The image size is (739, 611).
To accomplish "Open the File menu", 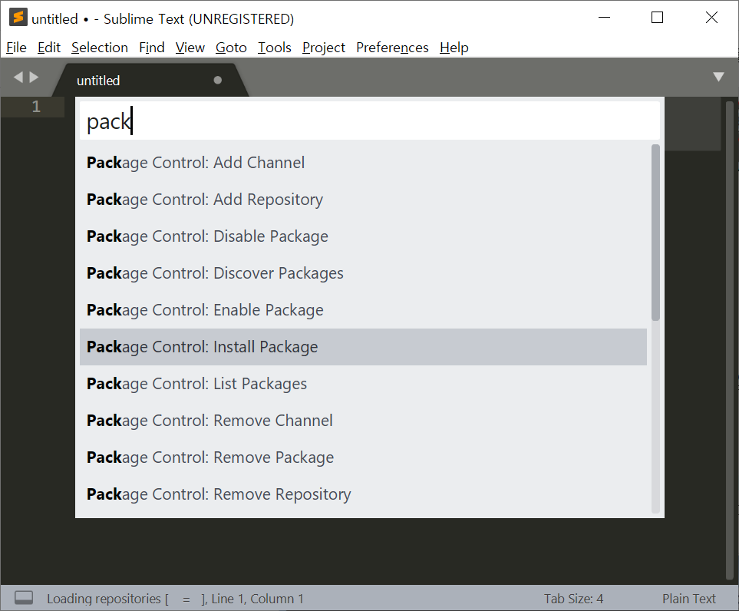I will pos(16,48).
